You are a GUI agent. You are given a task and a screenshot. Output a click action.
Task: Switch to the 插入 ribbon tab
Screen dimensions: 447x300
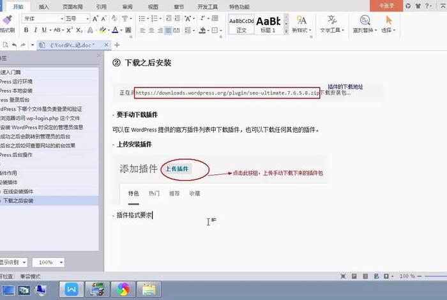click(x=43, y=6)
